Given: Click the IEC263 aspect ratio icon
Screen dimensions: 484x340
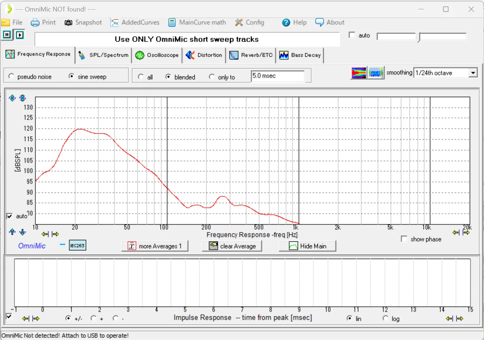Looking at the screenshot, I should coord(77,246).
